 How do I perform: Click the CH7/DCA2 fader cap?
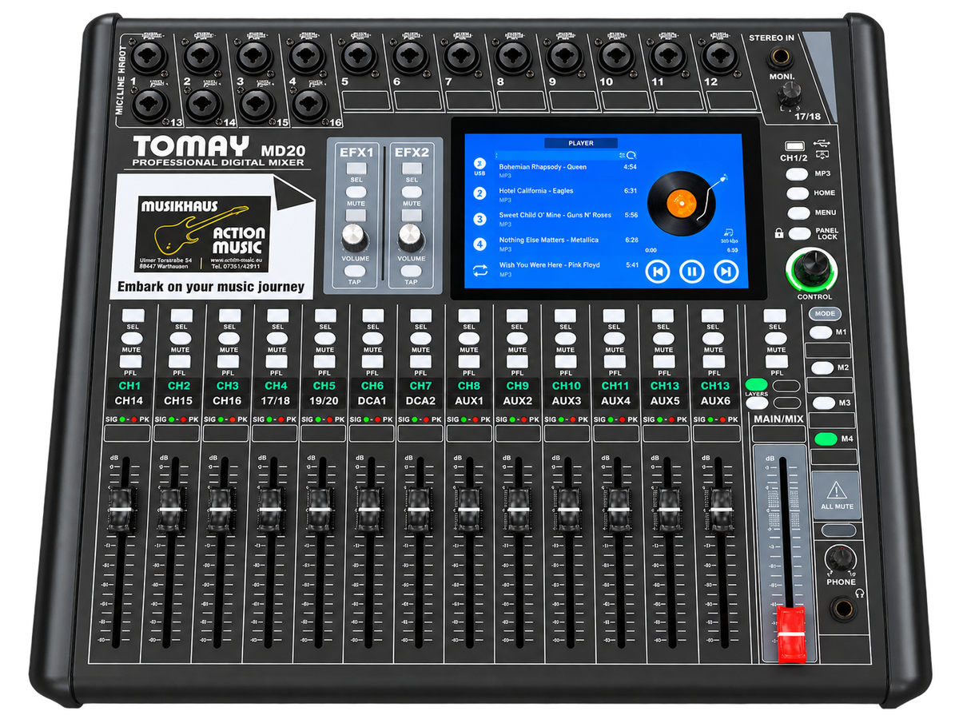tap(418, 509)
